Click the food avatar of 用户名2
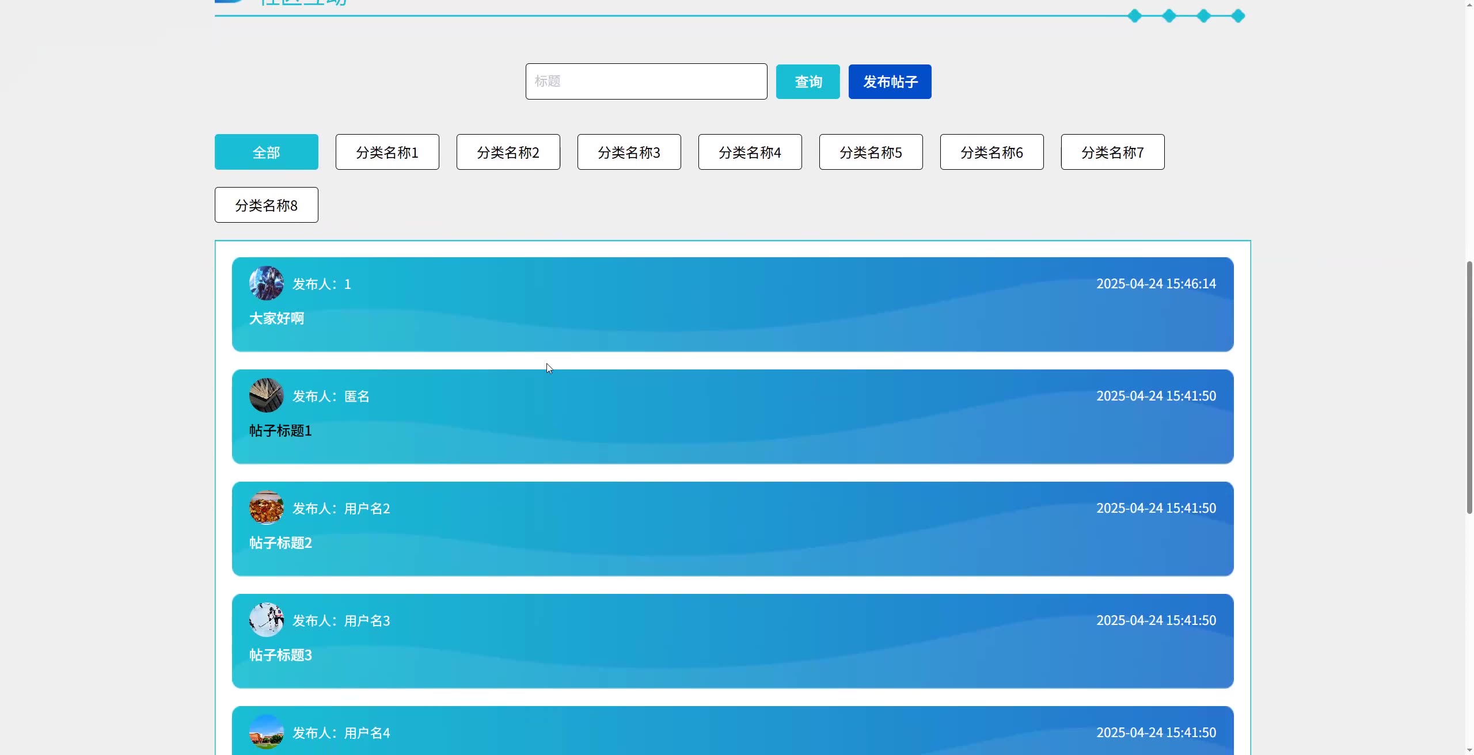The height and width of the screenshot is (755, 1474). pos(266,508)
